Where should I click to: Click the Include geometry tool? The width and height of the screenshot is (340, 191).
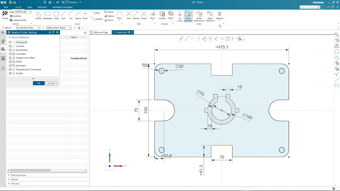click(x=162, y=15)
